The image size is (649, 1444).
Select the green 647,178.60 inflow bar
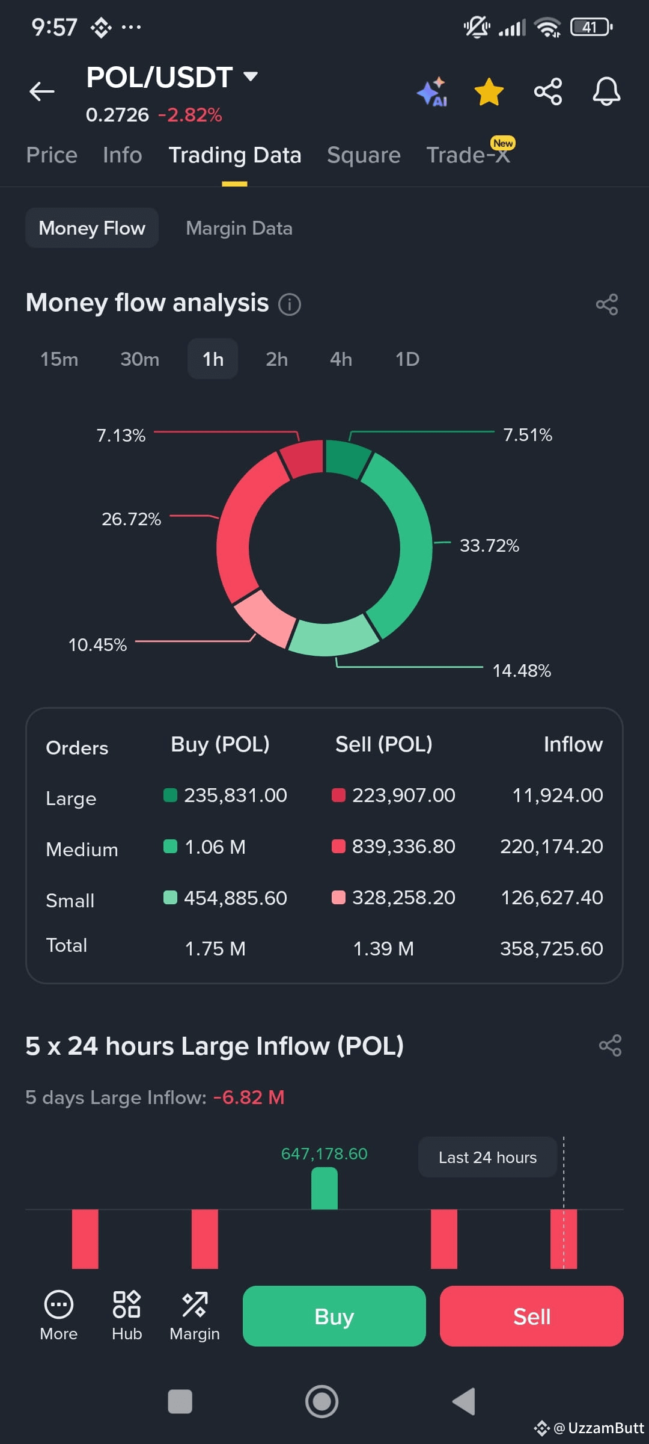click(x=324, y=1188)
